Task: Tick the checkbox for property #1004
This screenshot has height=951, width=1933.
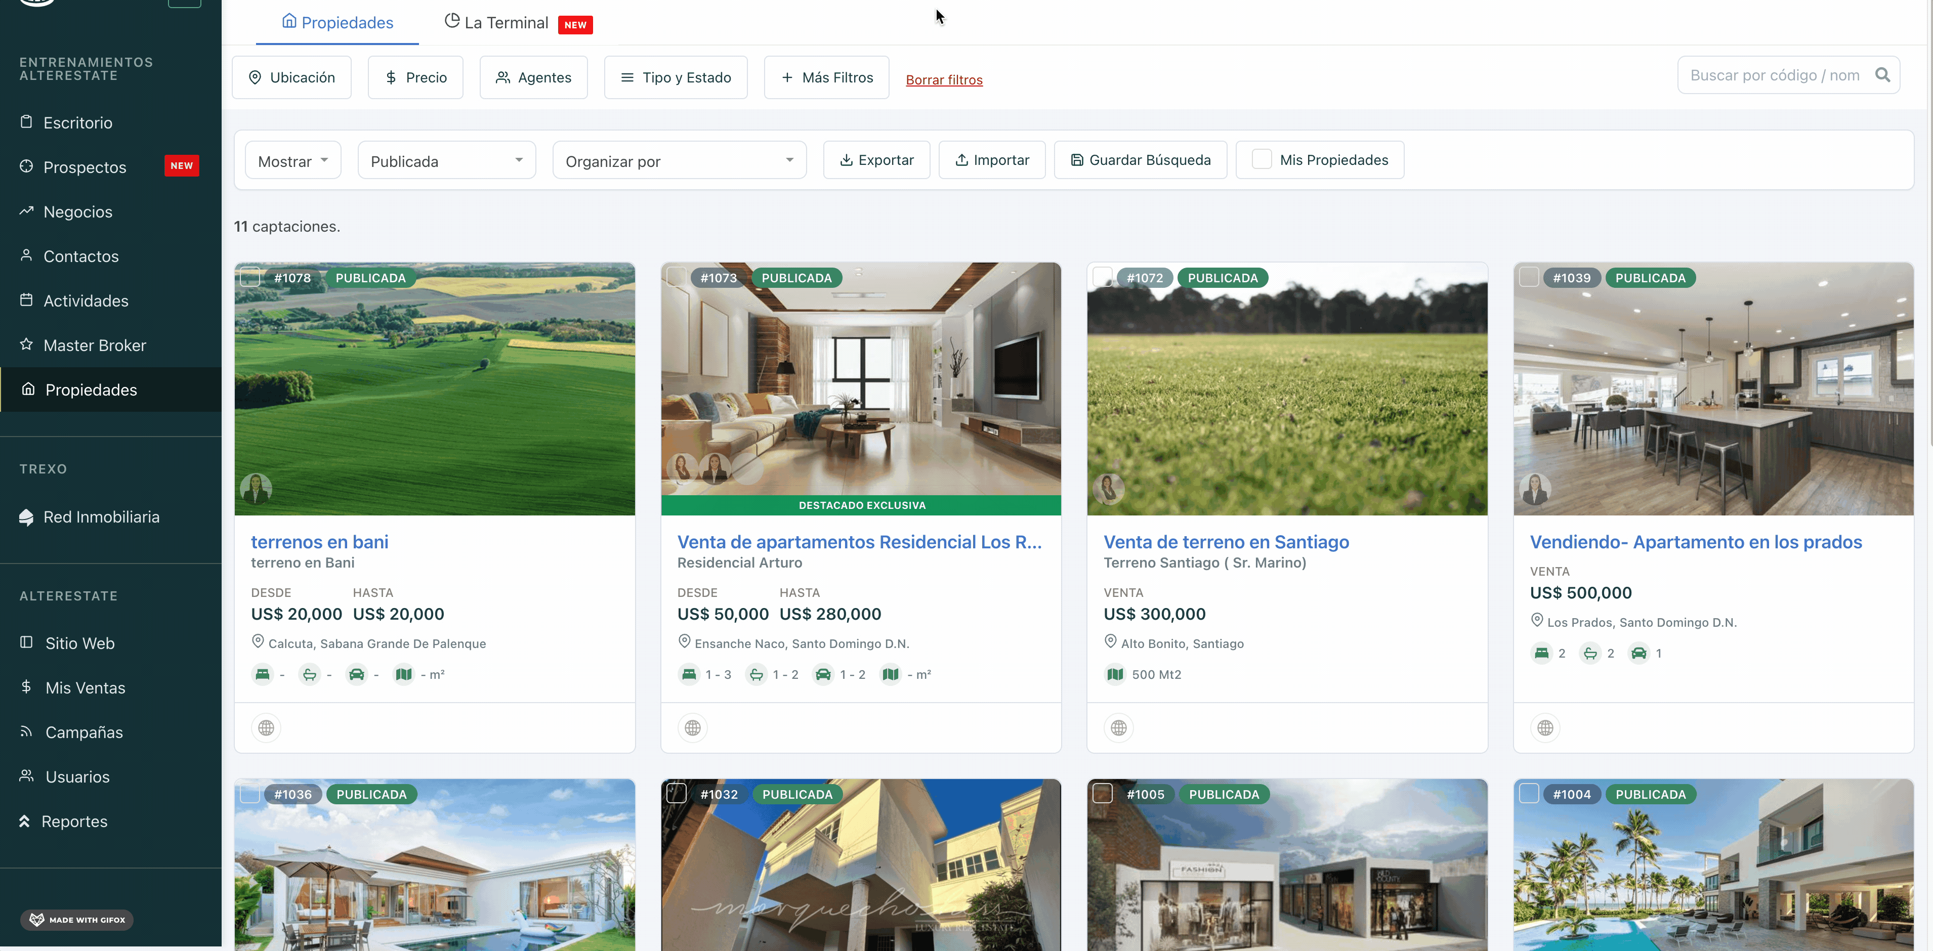Action: tap(1529, 794)
